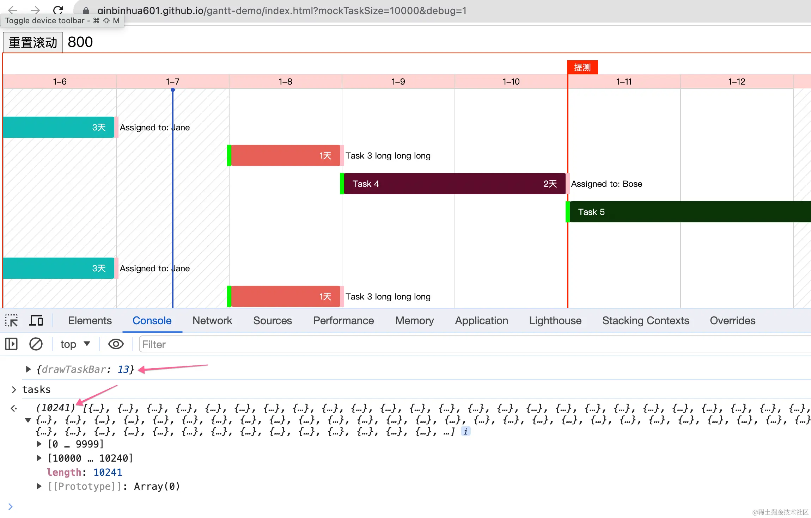The image size is (811, 518).
Task: Switch to the Network tab
Action: coord(212,321)
